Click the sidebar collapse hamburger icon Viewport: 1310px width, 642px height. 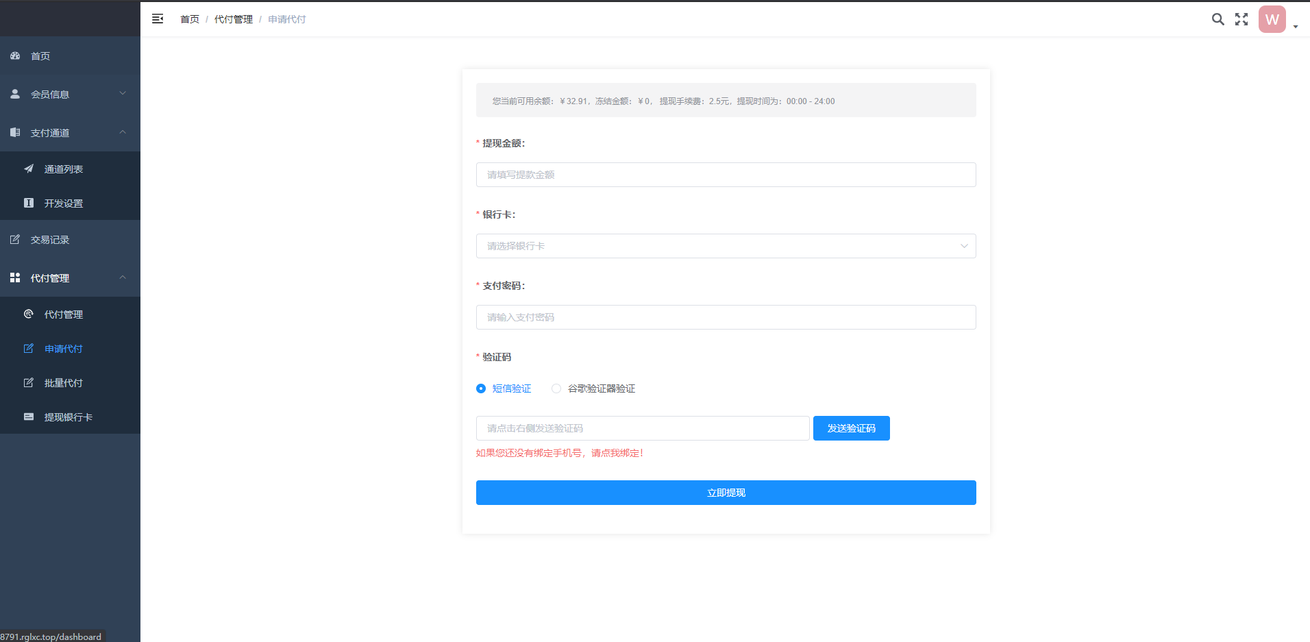158,19
